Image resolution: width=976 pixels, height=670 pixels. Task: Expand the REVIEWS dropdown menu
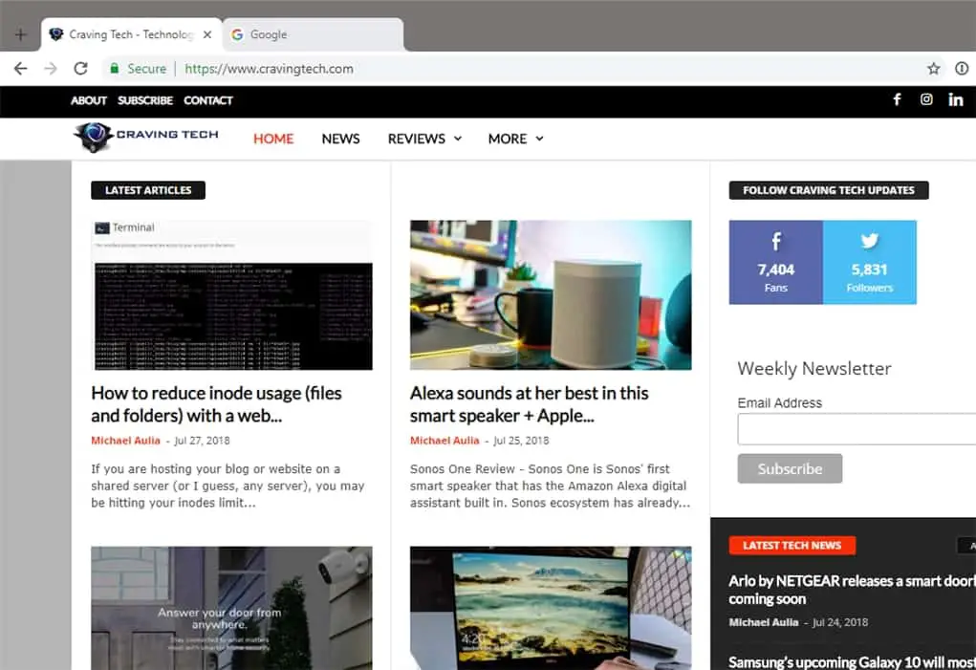[424, 139]
